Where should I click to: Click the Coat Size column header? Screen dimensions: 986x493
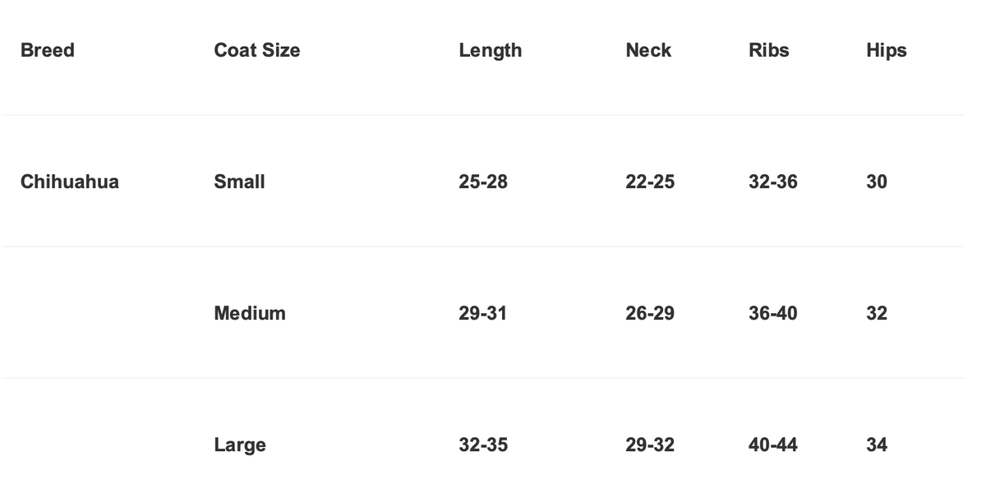[256, 50]
